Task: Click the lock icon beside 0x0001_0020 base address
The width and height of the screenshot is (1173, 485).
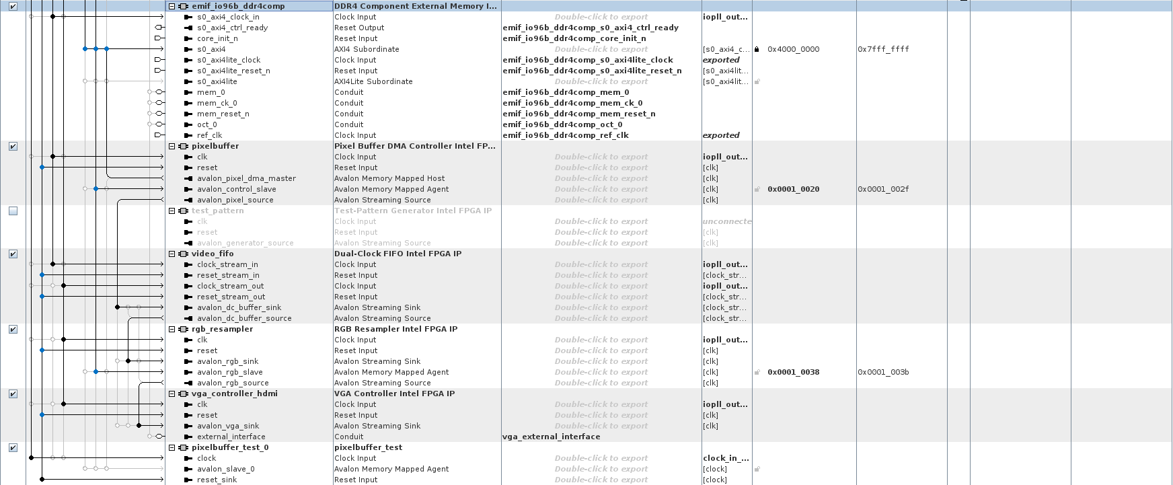Action: 757,189
